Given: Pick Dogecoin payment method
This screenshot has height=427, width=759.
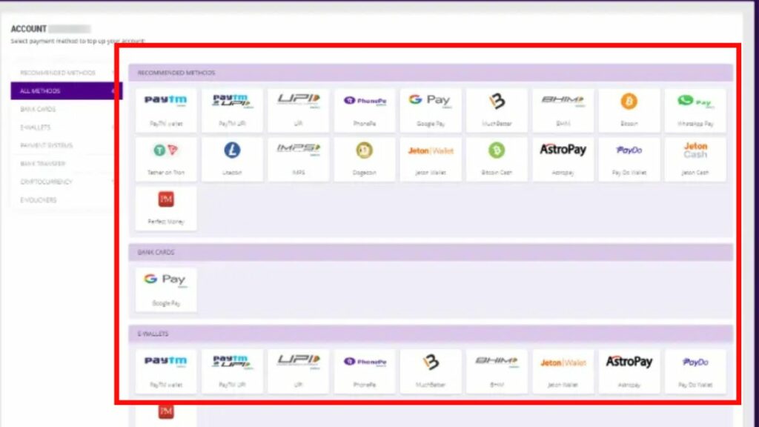Looking at the screenshot, I should point(365,159).
